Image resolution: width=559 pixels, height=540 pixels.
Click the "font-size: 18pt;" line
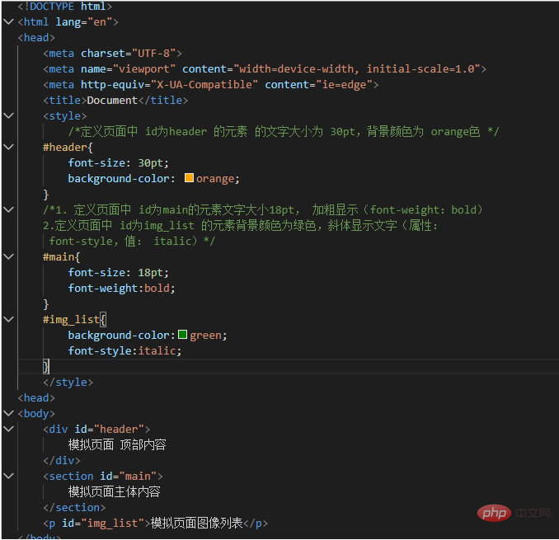pos(119,273)
